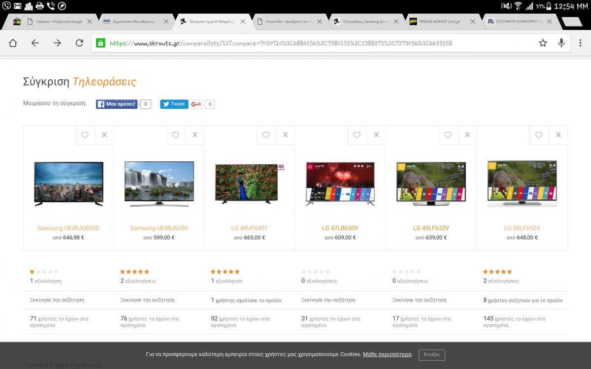Close the nakama Google search tab

click(89, 22)
